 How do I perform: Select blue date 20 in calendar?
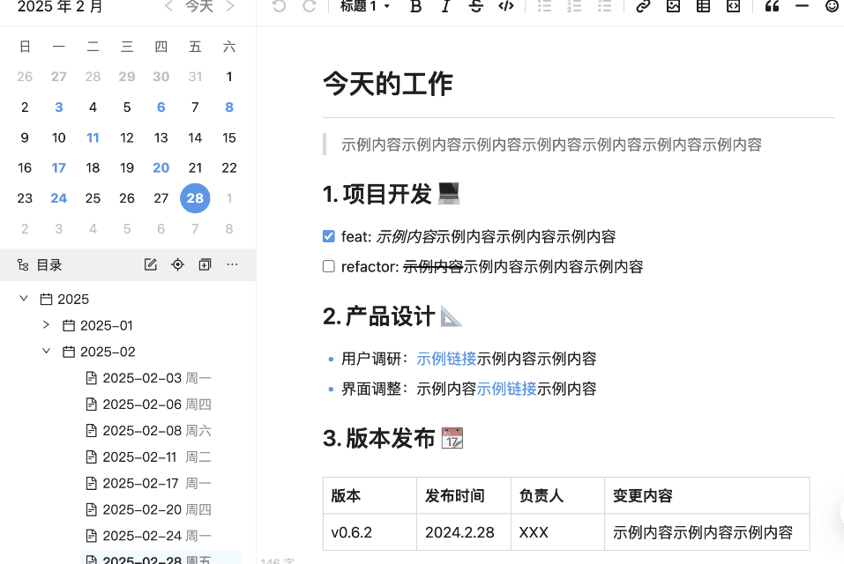[161, 167]
